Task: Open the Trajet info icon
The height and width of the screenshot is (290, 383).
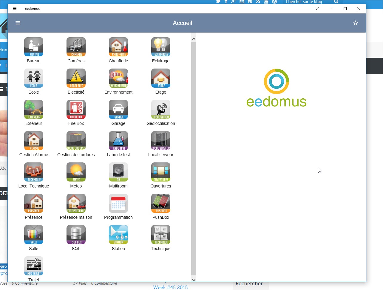Action: [34, 266]
